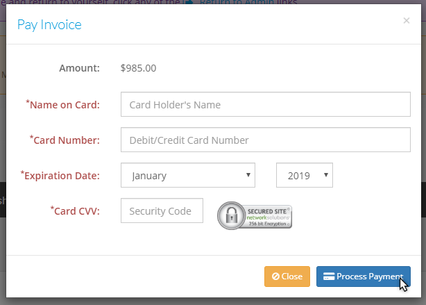Screen dimensions: 426x305
Task: Click the $985.00 amount value
Action: point(138,68)
